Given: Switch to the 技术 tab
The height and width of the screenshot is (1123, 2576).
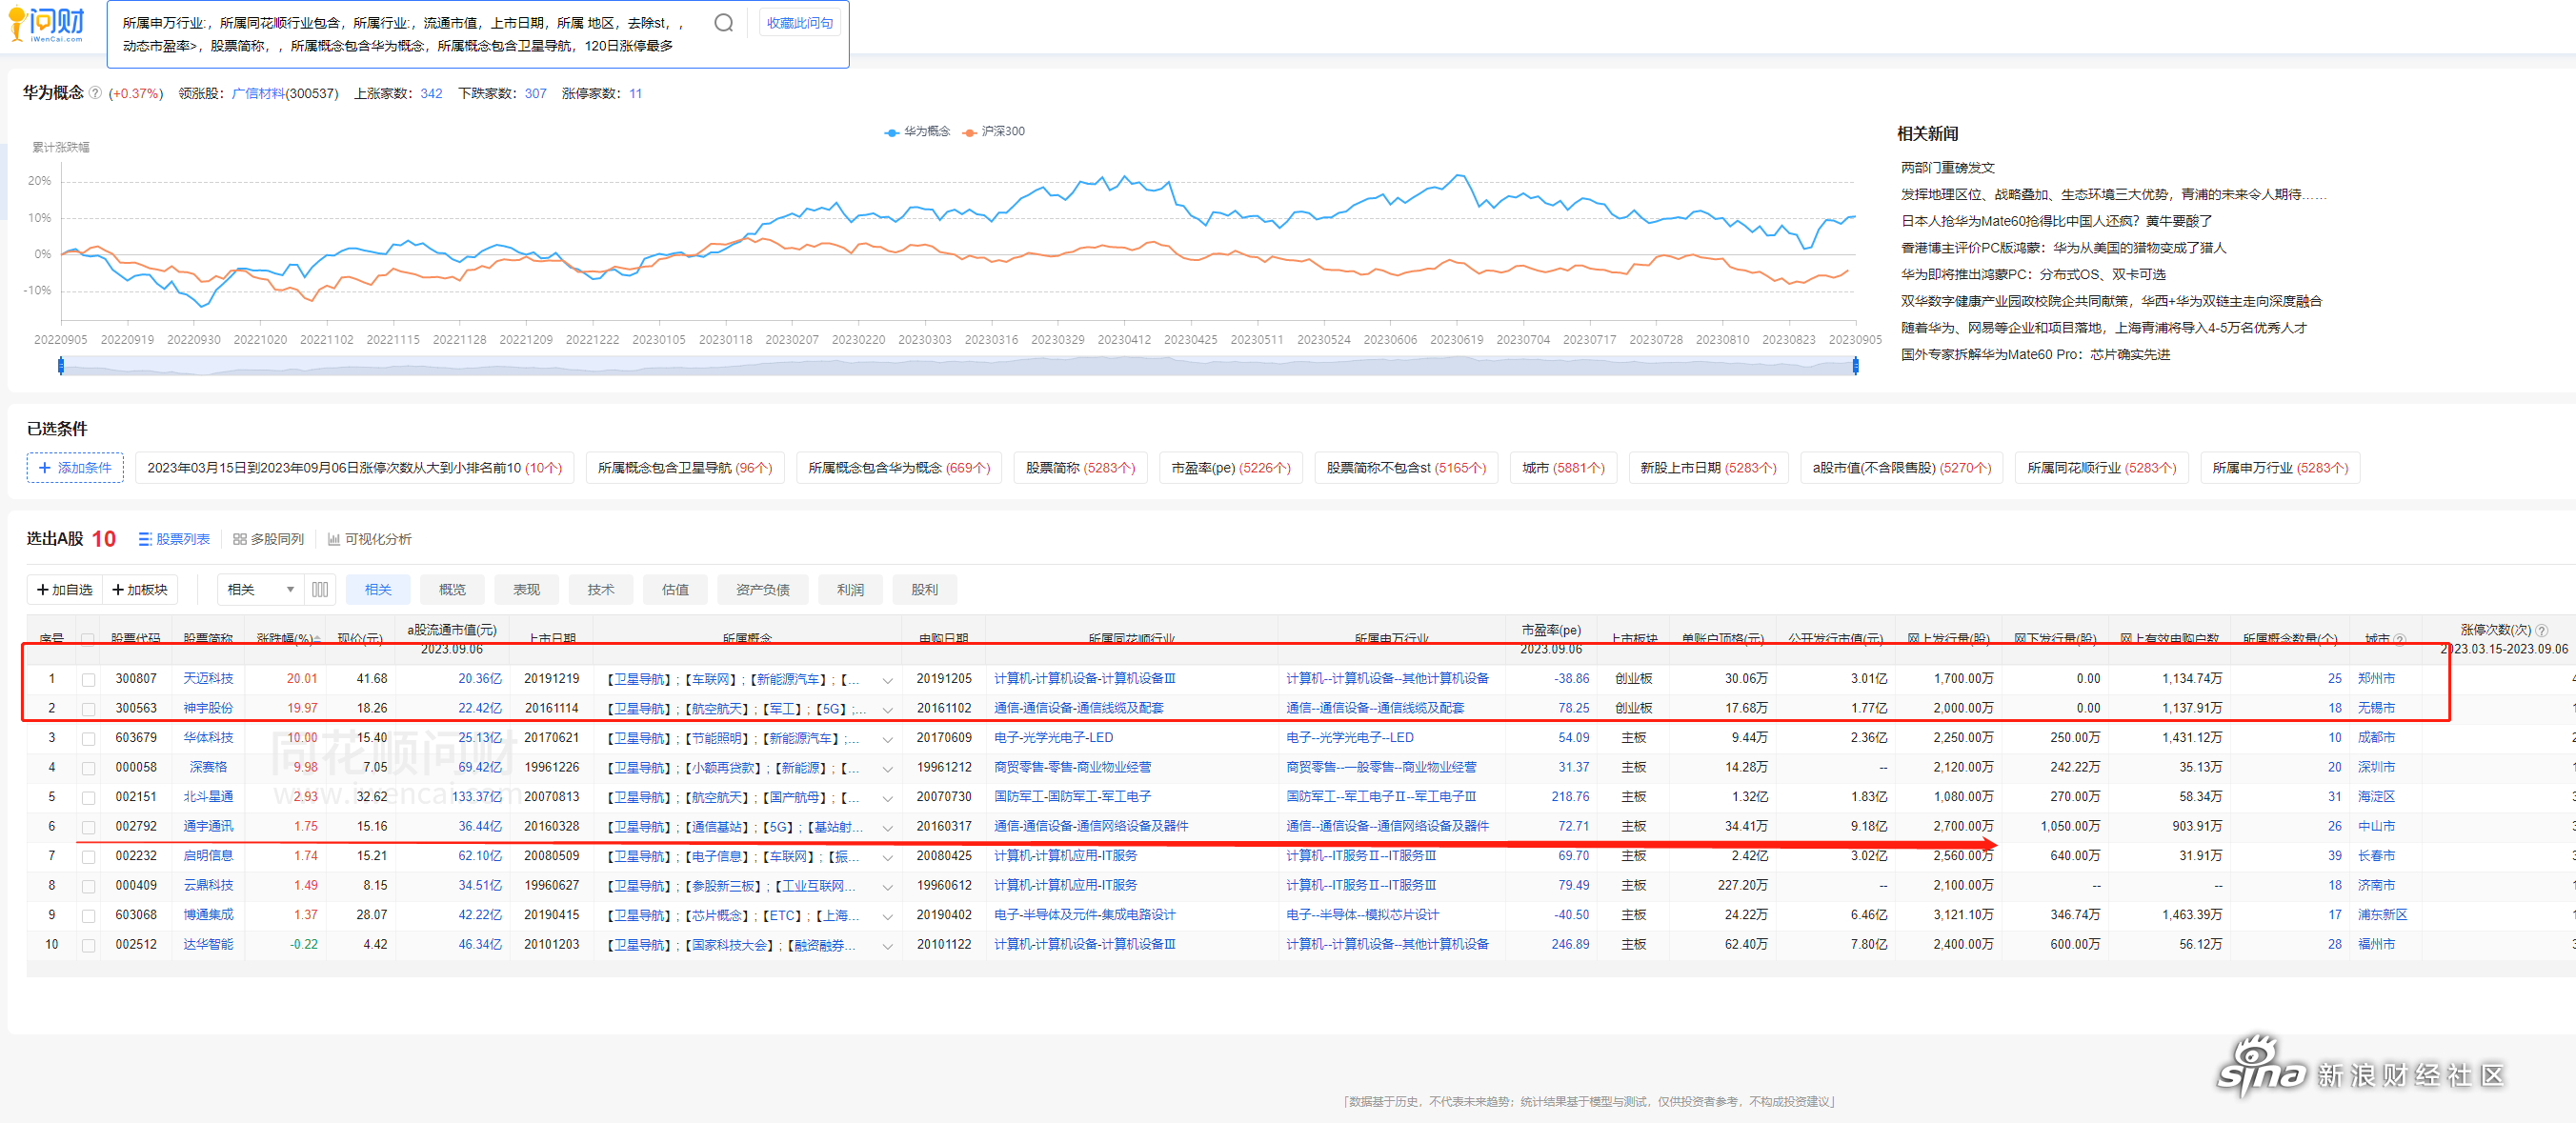Looking at the screenshot, I should (x=601, y=590).
